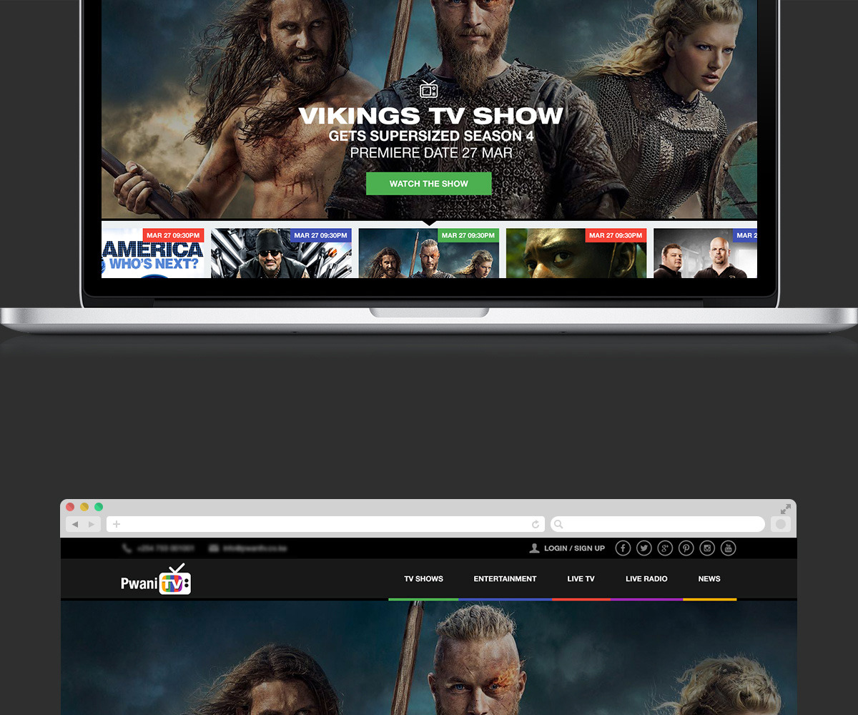Zoom the browser window with green button
The width and height of the screenshot is (858, 715).
coord(99,507)
